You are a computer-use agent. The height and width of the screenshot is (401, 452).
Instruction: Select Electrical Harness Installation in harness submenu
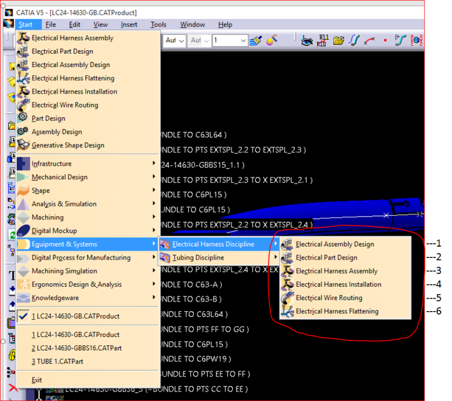(x=345, y=284)
